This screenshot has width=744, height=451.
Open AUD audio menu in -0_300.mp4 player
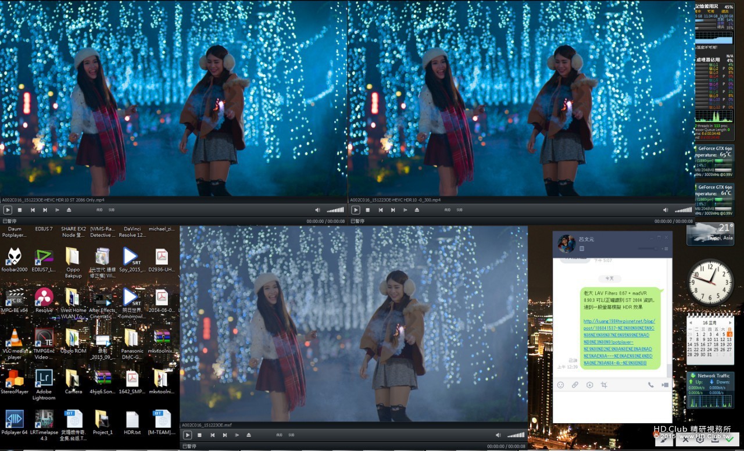pos(448,210)
